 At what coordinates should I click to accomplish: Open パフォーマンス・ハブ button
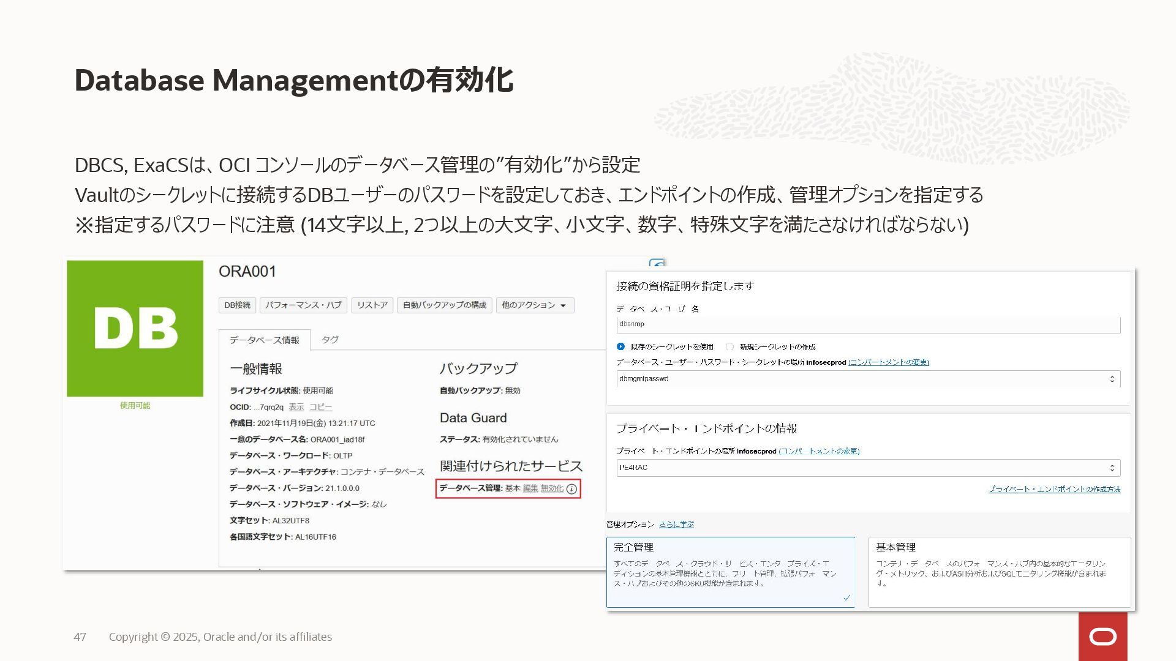(303, 305)
